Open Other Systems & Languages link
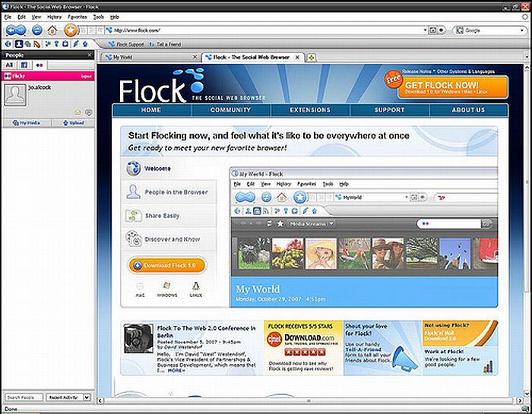 pos(465,71)
